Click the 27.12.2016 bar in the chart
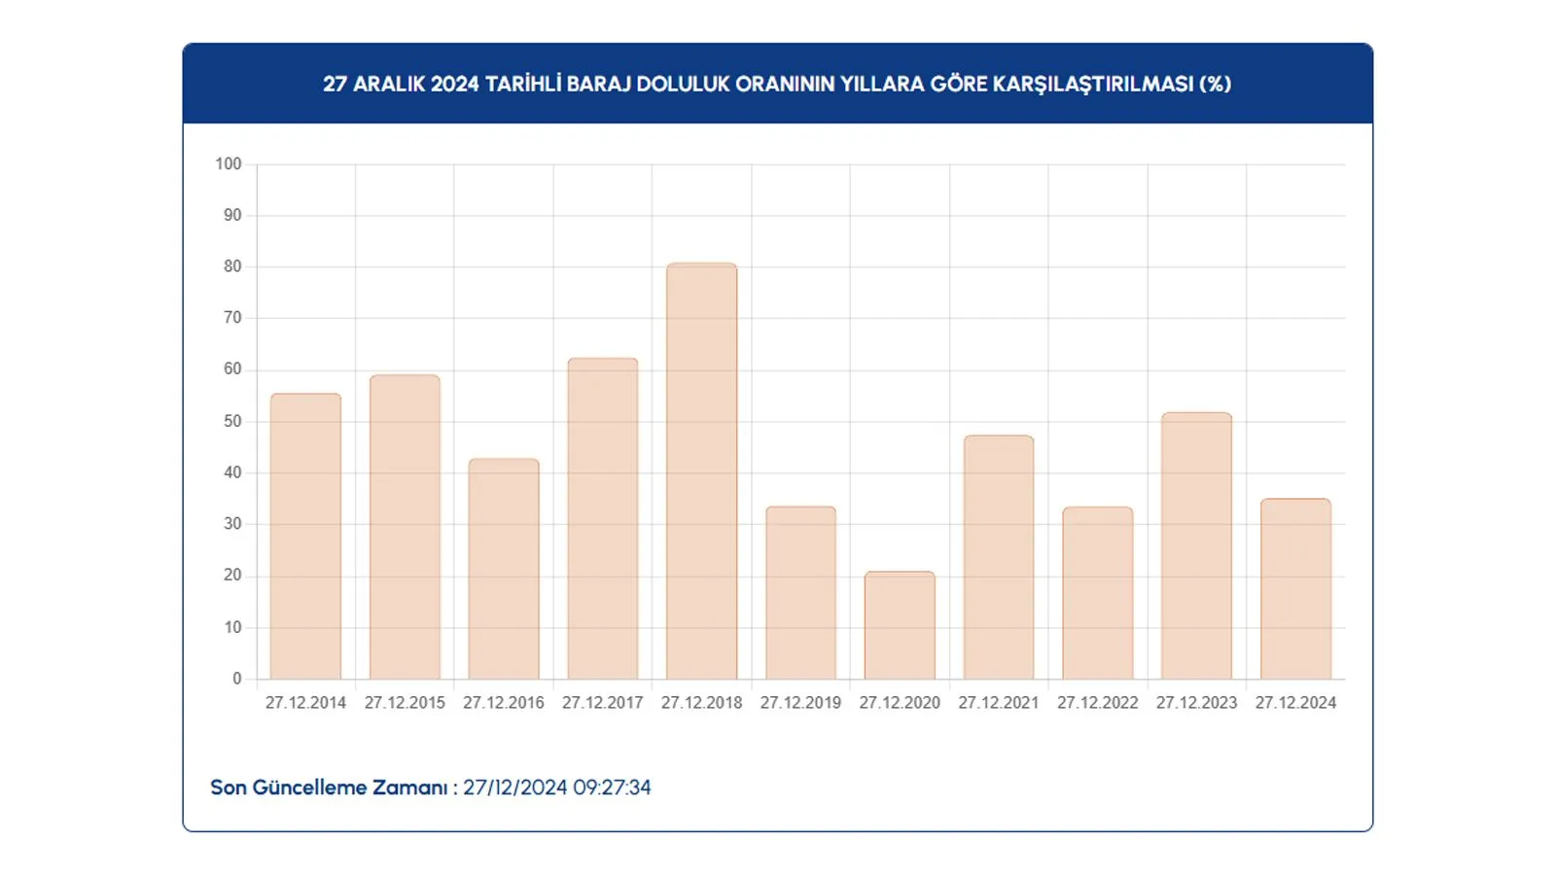1556x875 pixels. [x=504, y=569]
